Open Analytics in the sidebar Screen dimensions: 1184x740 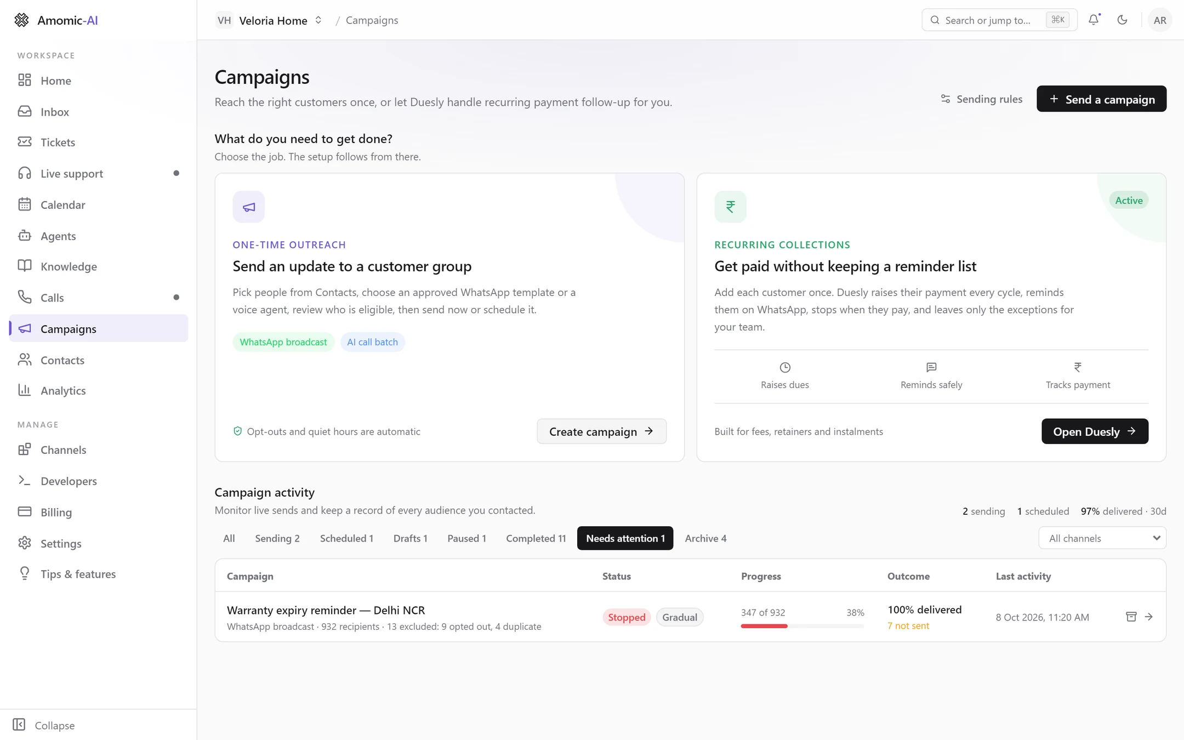point(99,391)
